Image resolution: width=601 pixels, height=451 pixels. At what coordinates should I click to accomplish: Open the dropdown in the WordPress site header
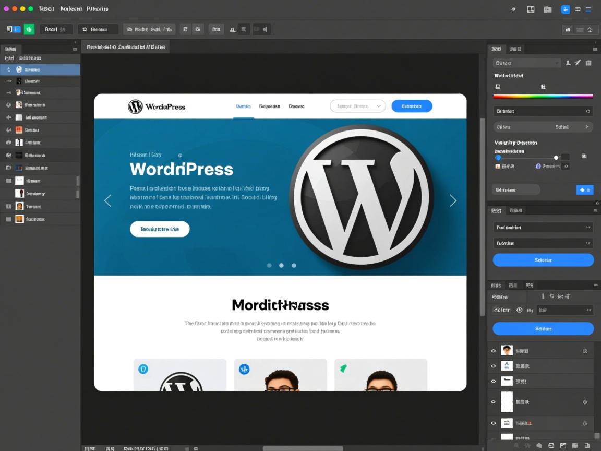(358, 106)
